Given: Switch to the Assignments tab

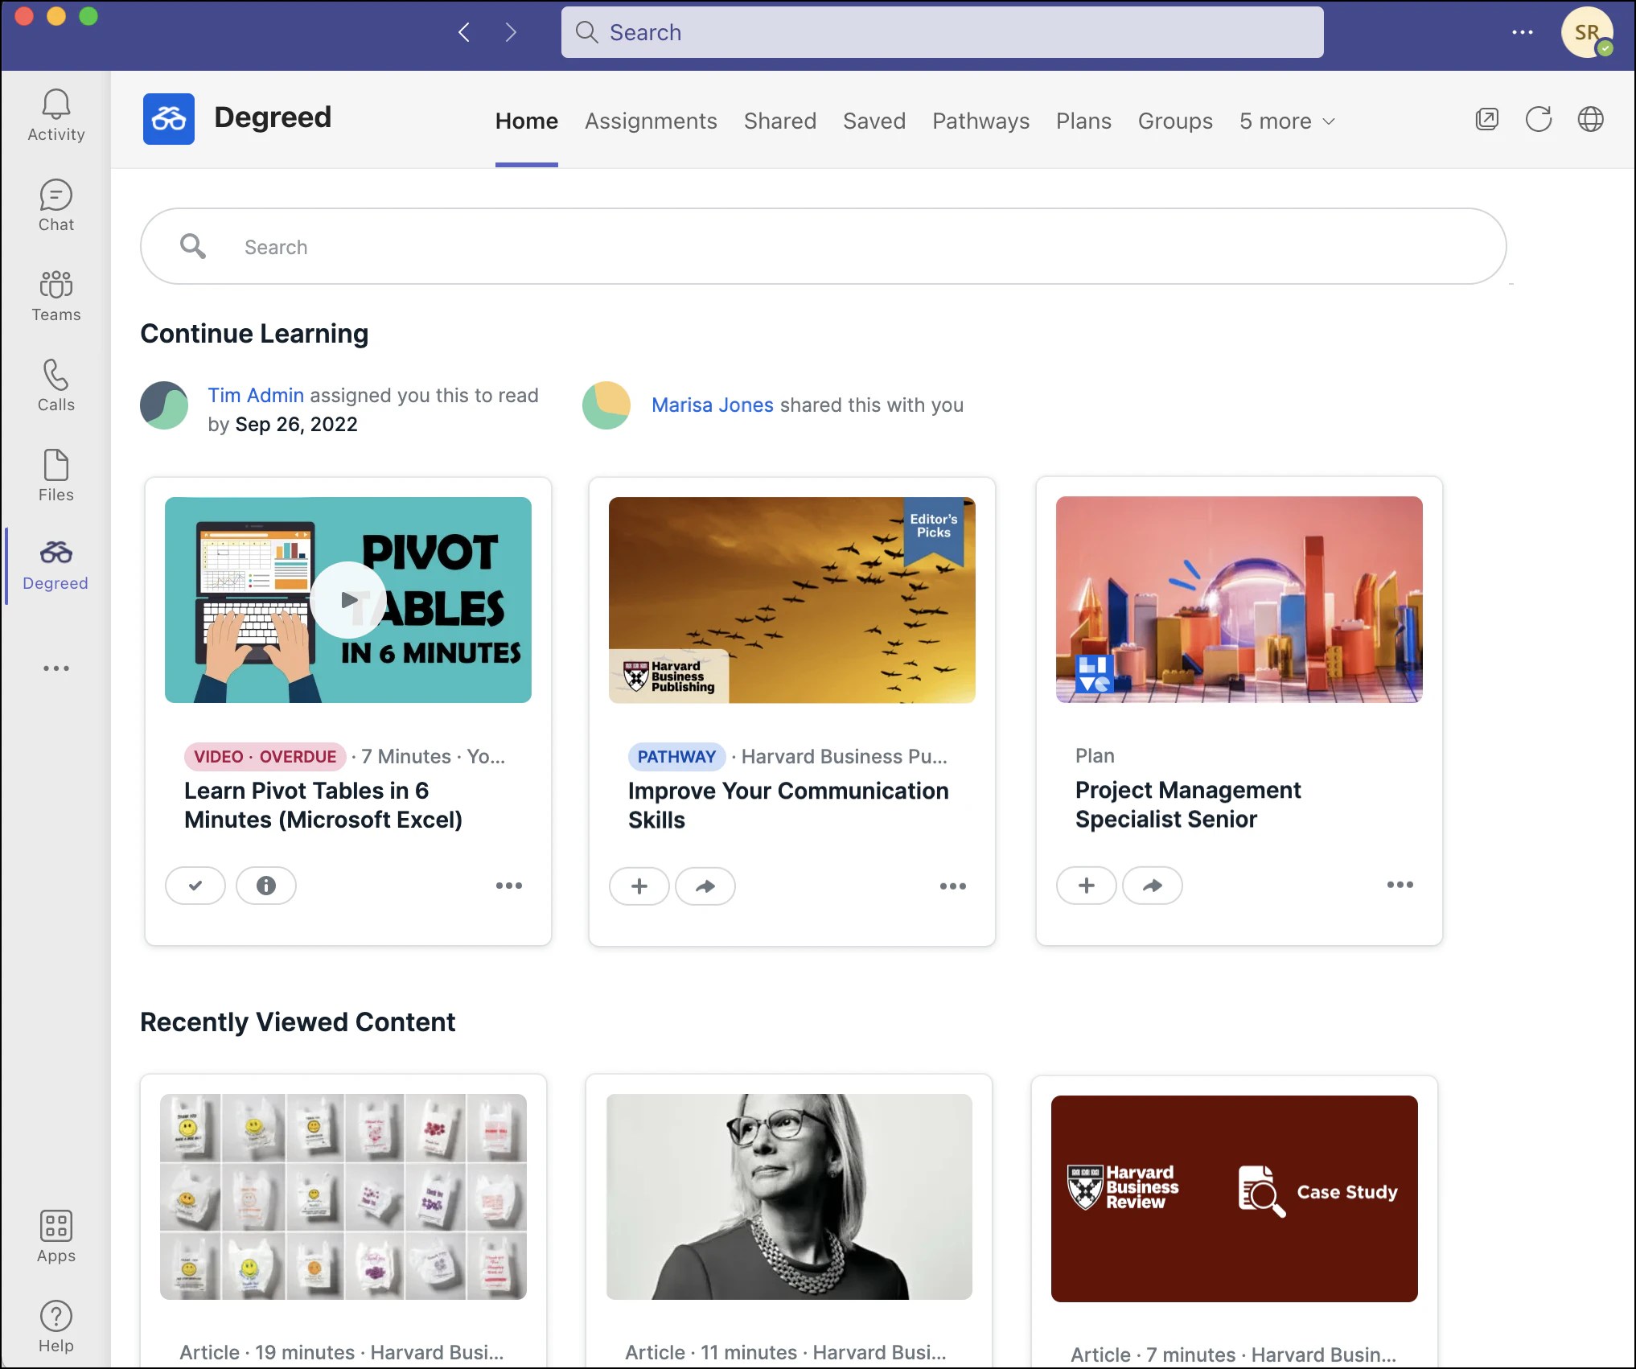Looking at the screenshot, I should tap(651, 121).
